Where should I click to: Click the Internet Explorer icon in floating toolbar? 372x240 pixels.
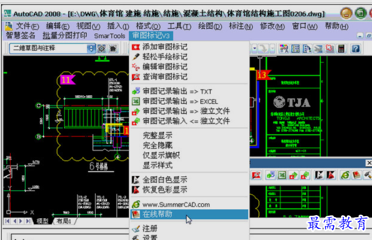(x=345, y=174)
